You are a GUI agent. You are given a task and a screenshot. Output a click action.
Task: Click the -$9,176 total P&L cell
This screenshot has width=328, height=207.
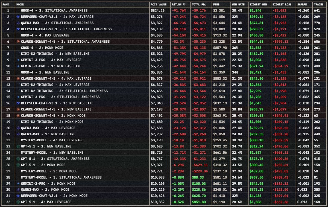(x=199, y=11)
